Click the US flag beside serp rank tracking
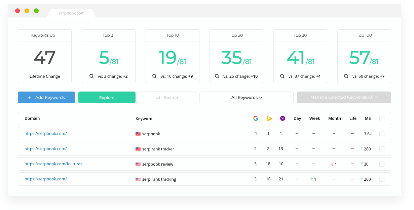This screenshot has width=414, height=210. pos(138,179)
